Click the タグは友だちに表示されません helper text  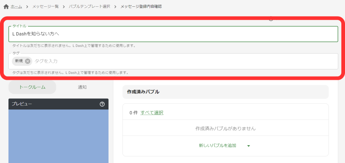[70, 73]
